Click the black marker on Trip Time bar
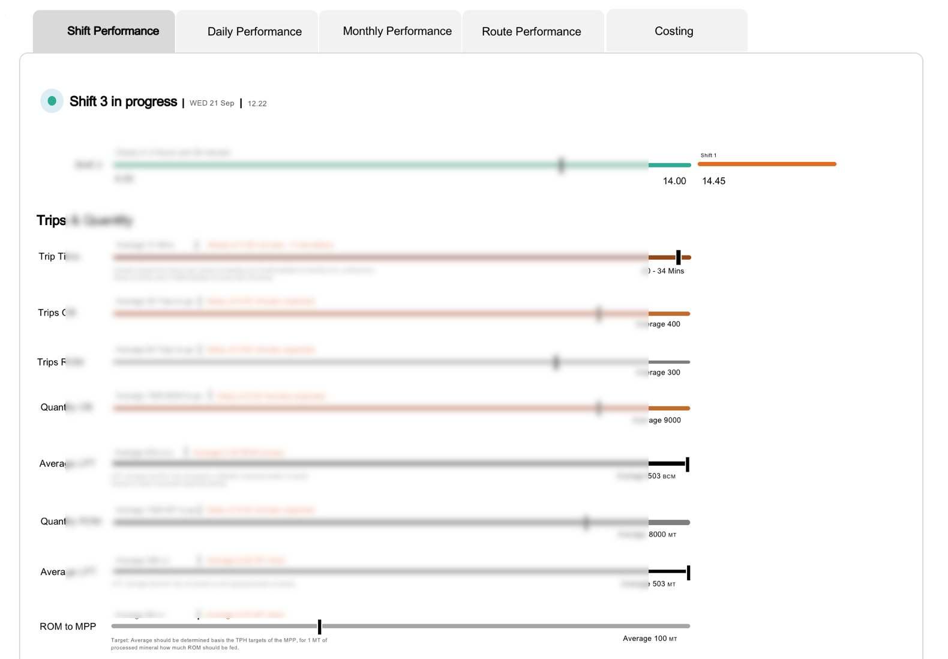This screenshot has width=948, height=659. click(x=679, y=257)
